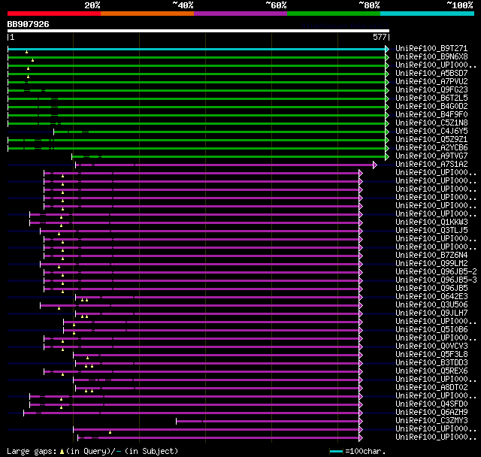
Task: Select the UniRef100_Q99LM2 label
Action: [431, 264]
